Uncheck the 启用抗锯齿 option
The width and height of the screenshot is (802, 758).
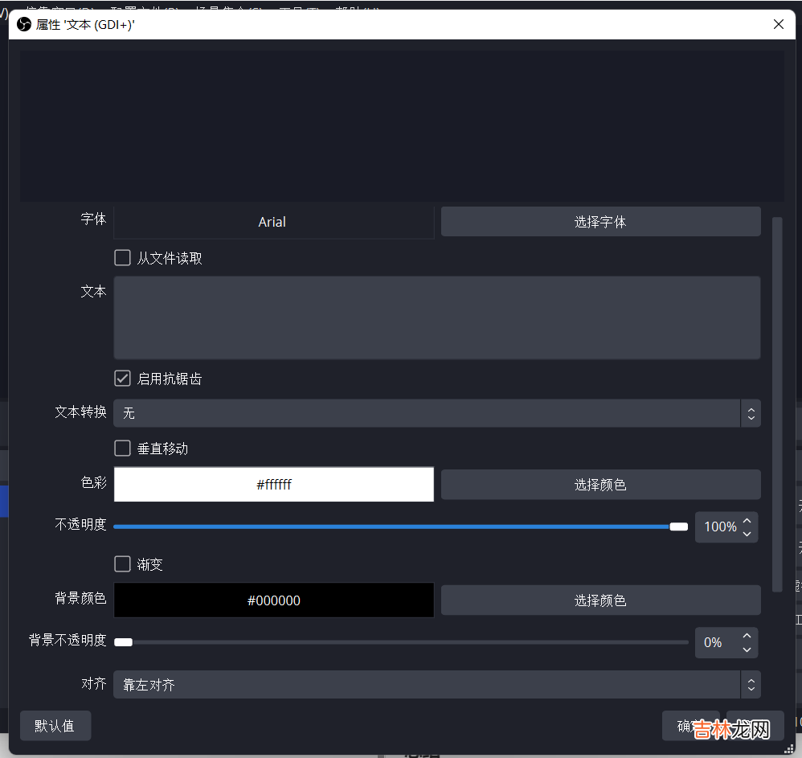pos(123,378)
